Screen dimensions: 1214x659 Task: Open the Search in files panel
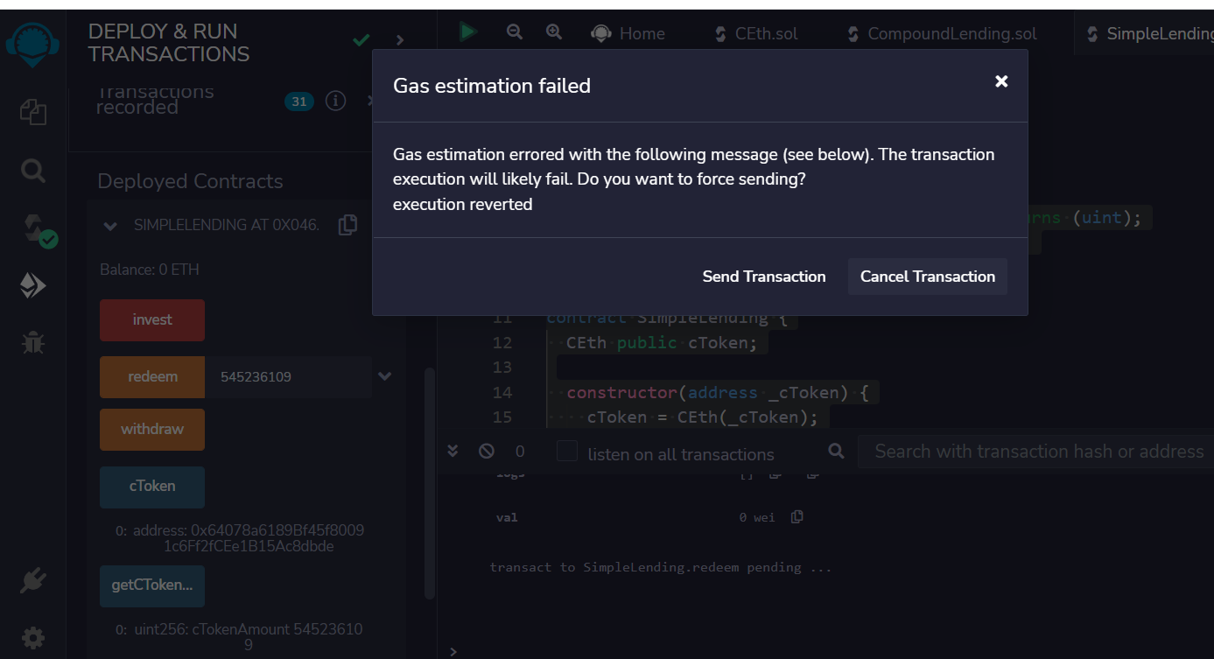[x=32, y=171]
